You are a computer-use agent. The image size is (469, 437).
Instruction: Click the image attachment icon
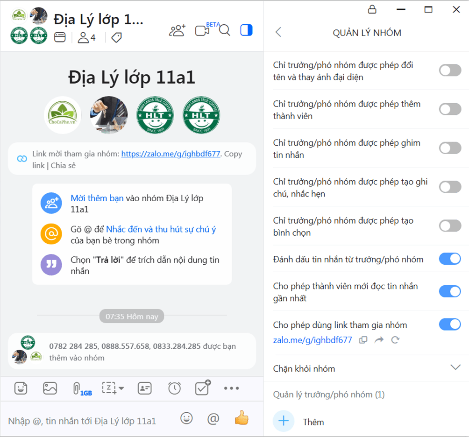point(50,388)
